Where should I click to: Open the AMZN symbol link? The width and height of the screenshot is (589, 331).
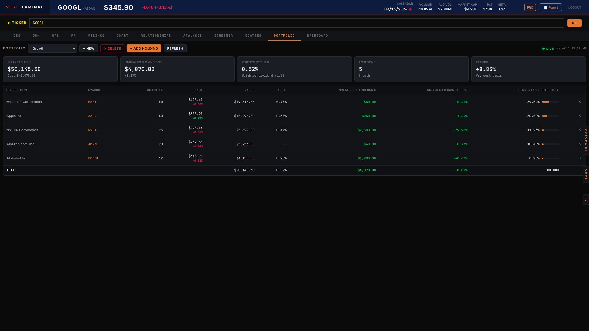coord(92,144)
